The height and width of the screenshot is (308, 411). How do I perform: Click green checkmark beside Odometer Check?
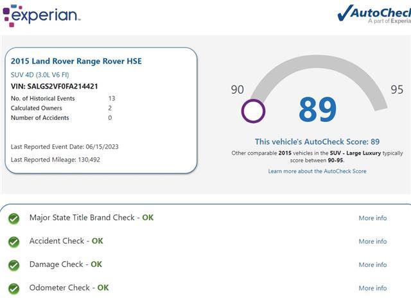pyautogui.click(x=14, y=288)
